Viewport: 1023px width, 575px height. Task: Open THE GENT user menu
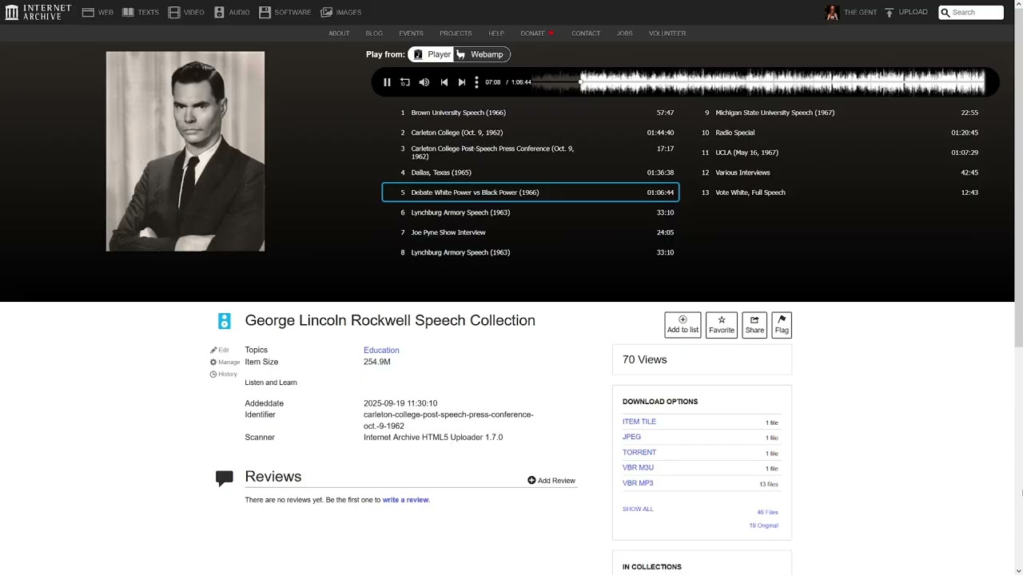860,12
